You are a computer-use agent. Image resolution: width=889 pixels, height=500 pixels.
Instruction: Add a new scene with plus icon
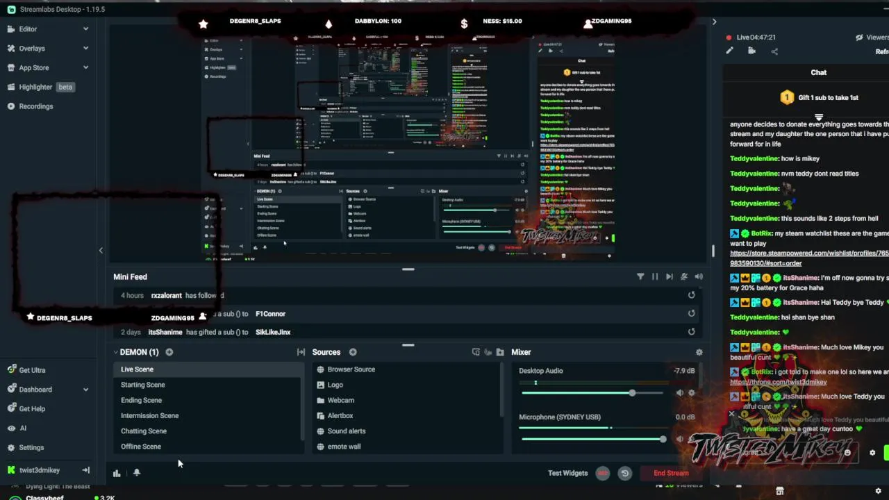click(x=169, y=352)
